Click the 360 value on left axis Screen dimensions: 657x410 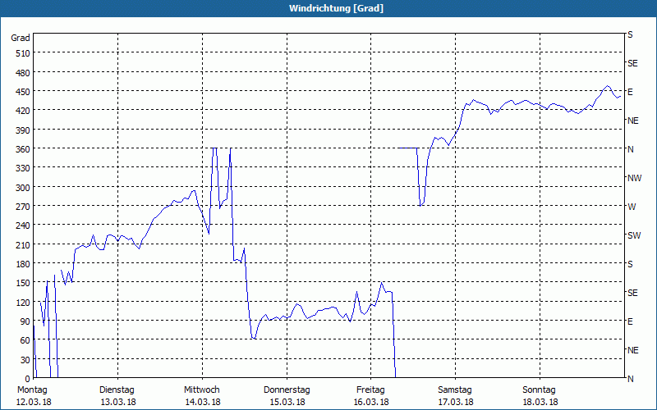tap(23, 149)
